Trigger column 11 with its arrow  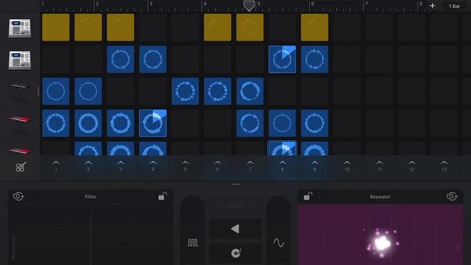tap(380, 166)
